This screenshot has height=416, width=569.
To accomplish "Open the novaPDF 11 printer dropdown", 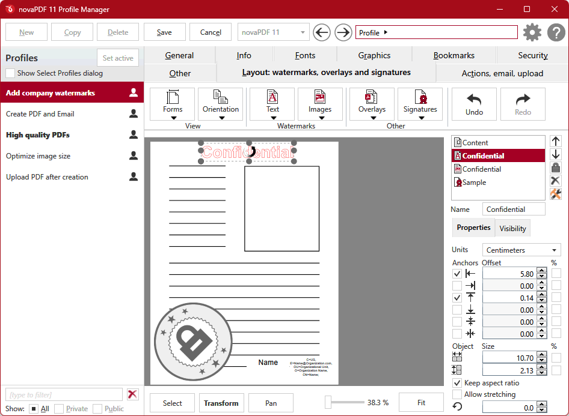I will click(273, 32).
